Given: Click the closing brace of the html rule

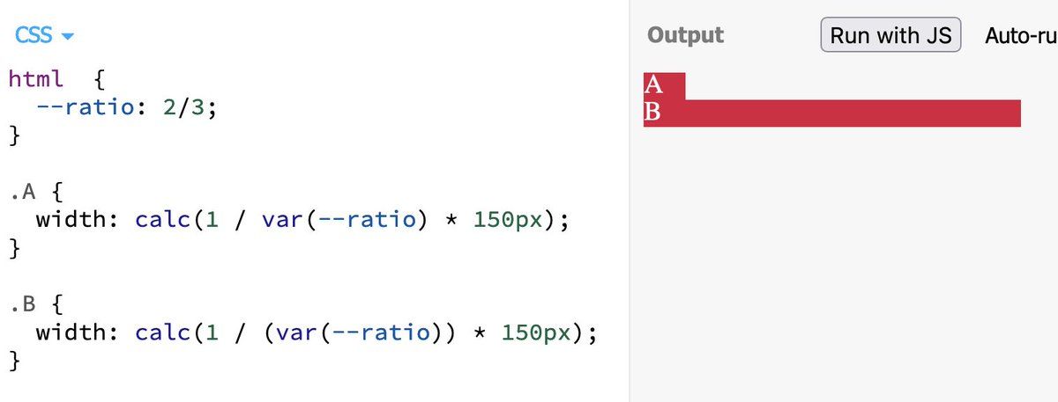Looking at the screenshot, I should [x=13, y=135].
